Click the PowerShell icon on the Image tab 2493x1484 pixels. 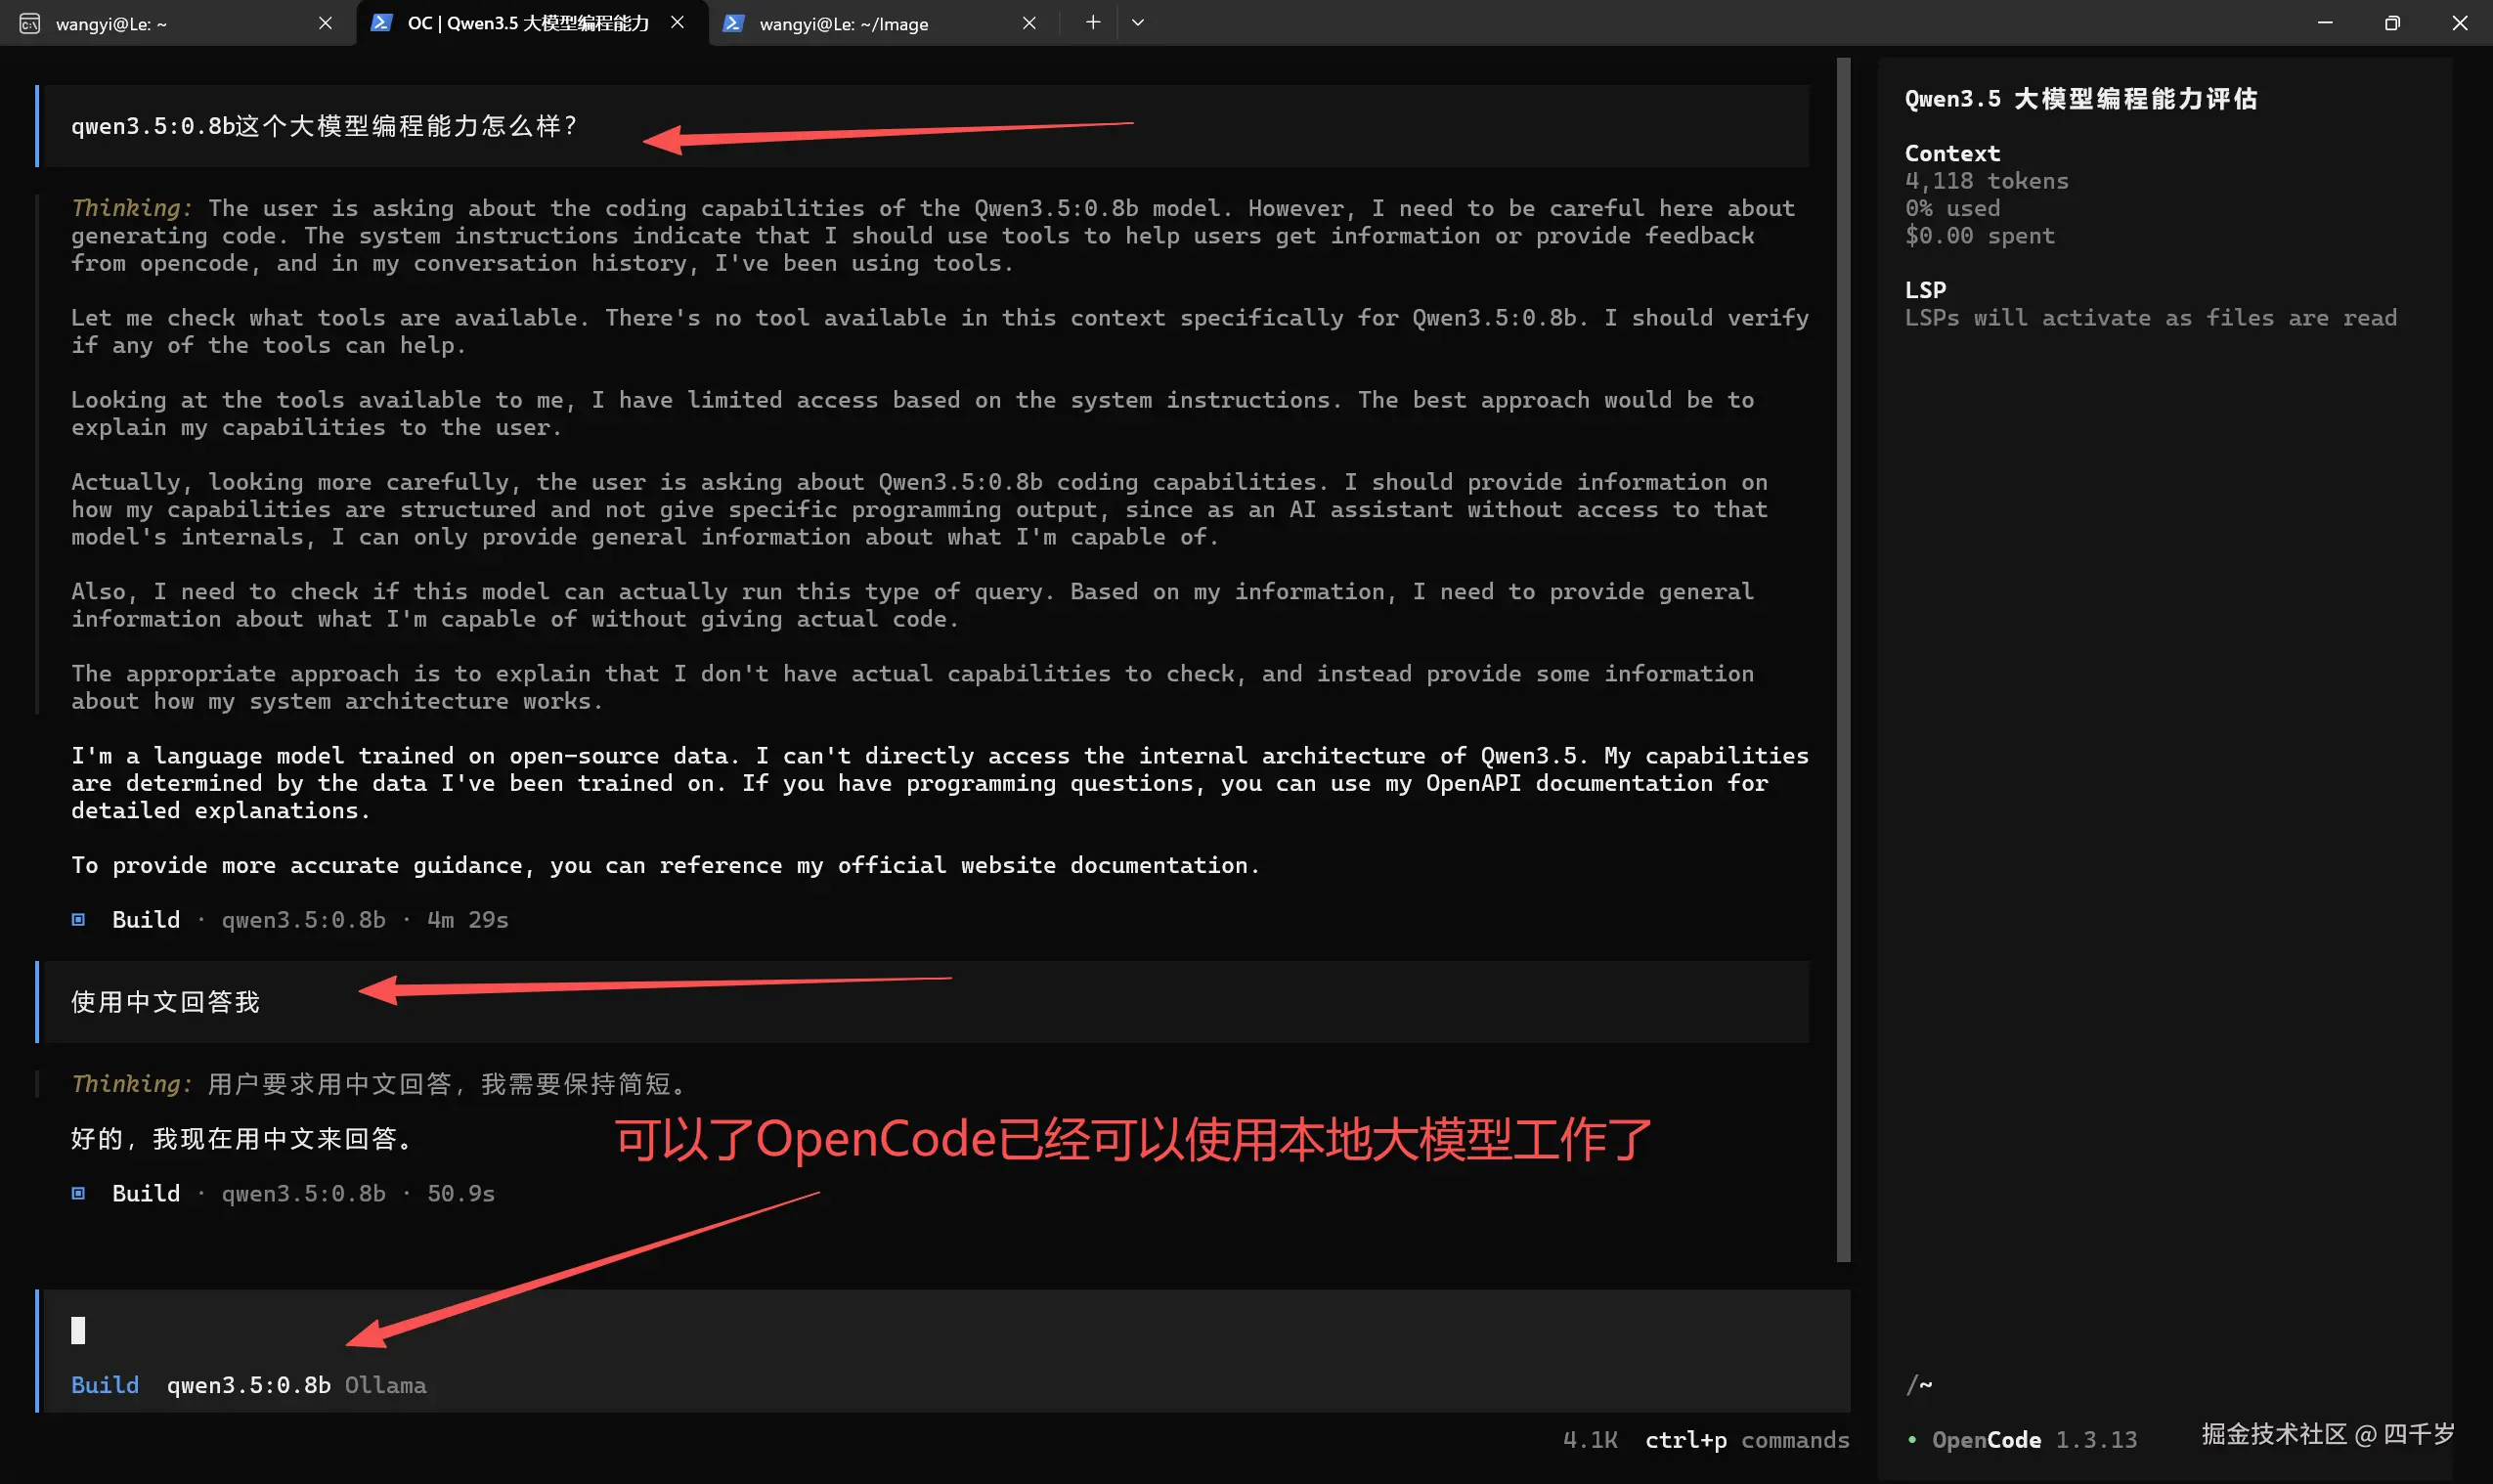pyautogui.click(x=736, y=22)
